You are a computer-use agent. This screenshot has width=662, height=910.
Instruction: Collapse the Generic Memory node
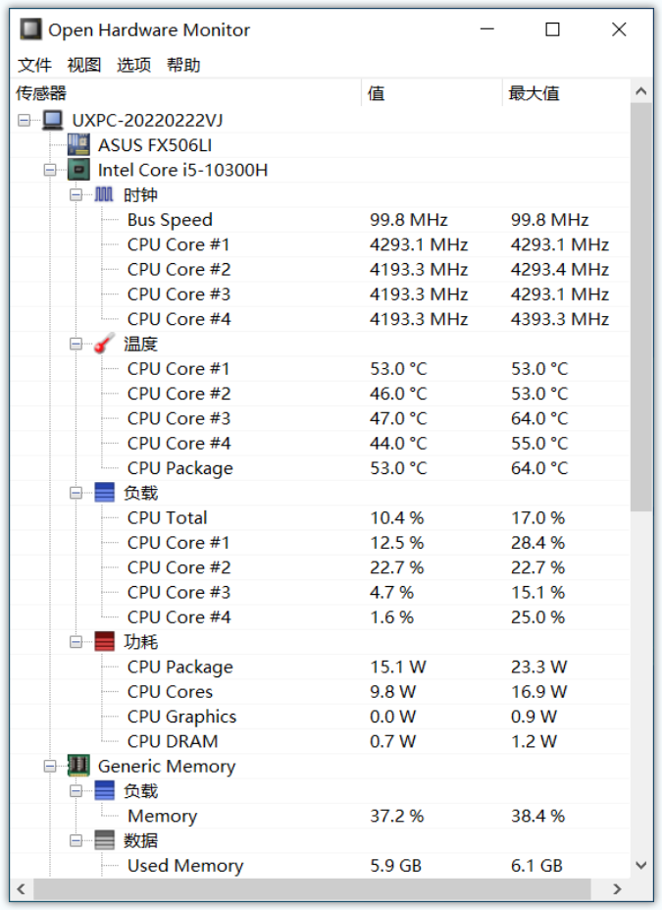click(x=50, y=766)
